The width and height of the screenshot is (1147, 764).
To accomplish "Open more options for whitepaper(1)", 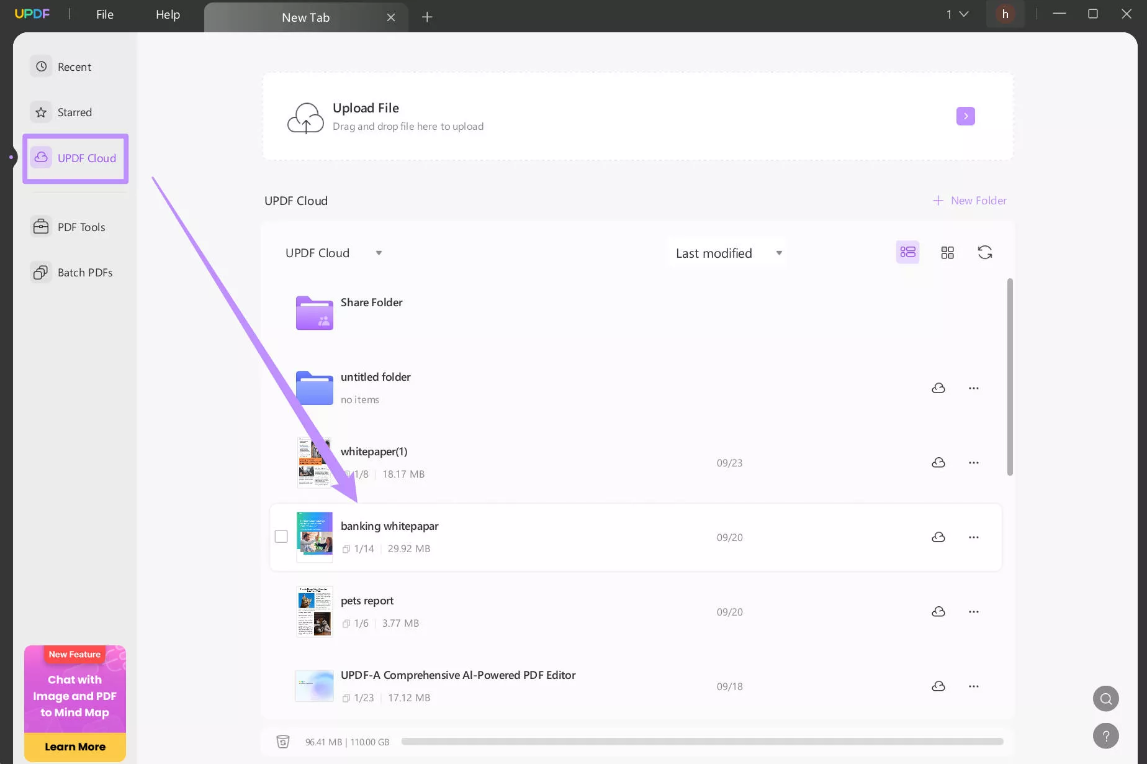I will click(x=974, y=463).
